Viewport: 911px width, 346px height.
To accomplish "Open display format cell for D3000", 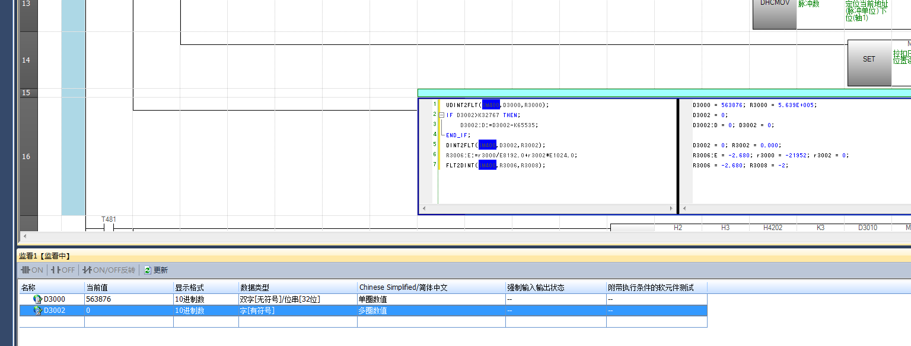I will [205, 299].
